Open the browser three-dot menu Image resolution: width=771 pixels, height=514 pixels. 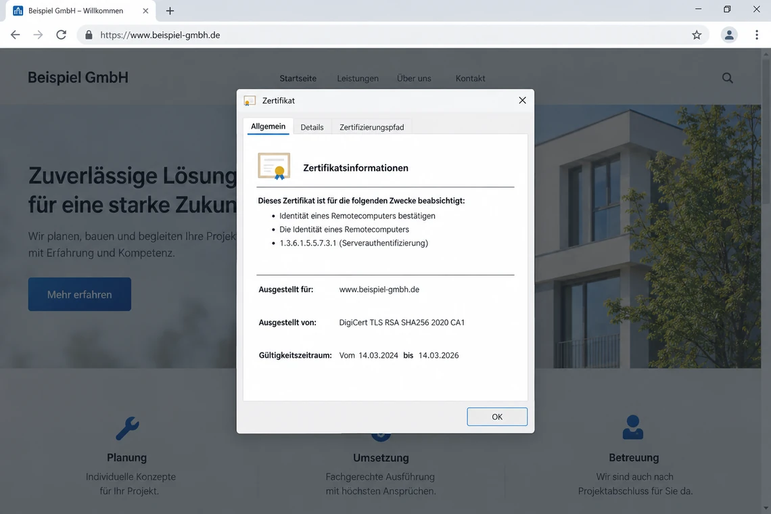pyautogui.click(x=756, y=35)
